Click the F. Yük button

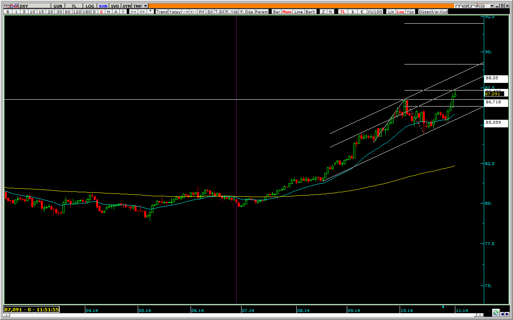(x=232, y=12)
